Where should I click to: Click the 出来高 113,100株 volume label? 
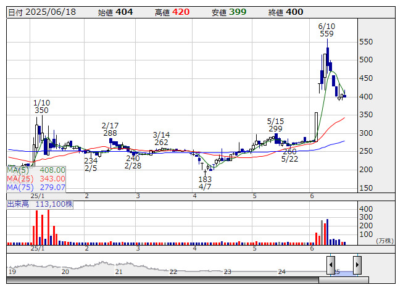(40, 204)
